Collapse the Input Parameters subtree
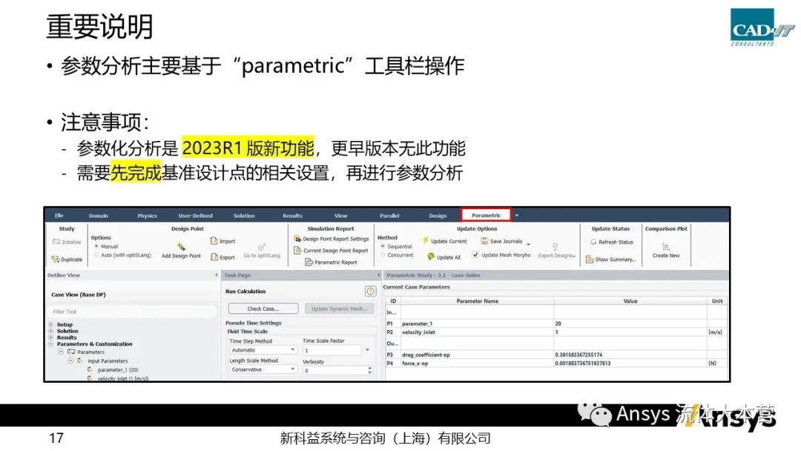Image resolution: width=801 pixels, height=451 pixels. pos(71,361)
